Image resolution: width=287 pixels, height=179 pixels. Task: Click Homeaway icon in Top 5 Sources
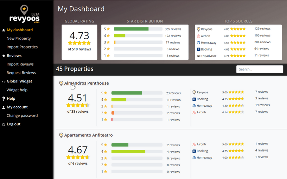click(198, 42)
